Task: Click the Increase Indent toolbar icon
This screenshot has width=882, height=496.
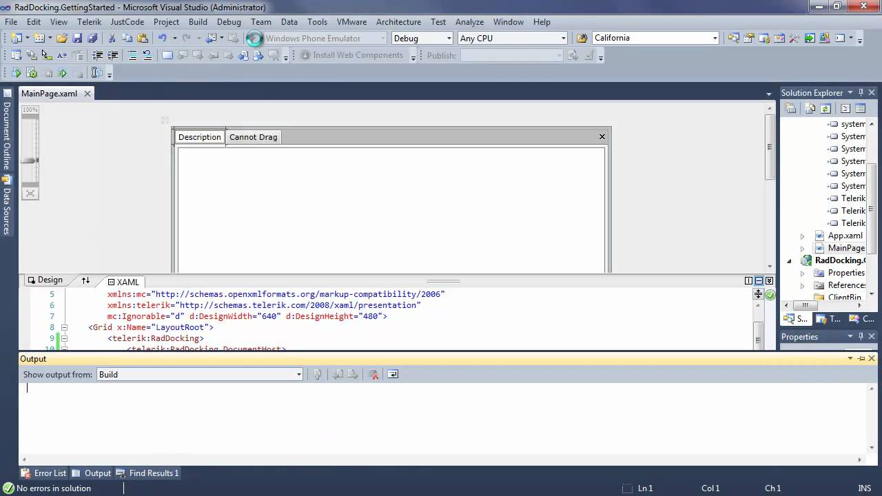Action: (113, 55)
